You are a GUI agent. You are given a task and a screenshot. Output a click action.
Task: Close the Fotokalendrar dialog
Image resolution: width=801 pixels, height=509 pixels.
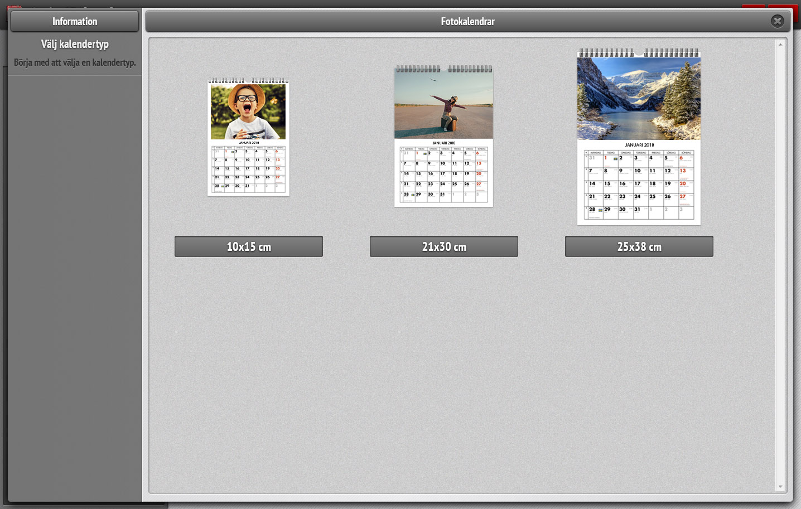point(777,21)
